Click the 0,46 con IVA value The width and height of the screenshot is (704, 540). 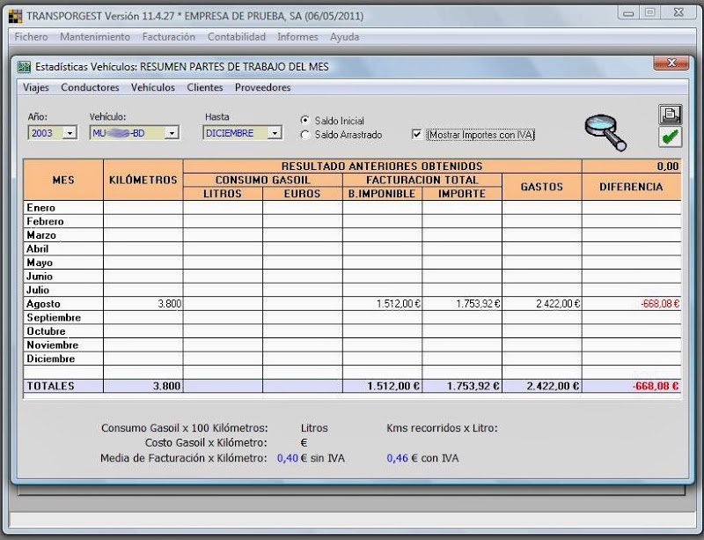point(398,458)
